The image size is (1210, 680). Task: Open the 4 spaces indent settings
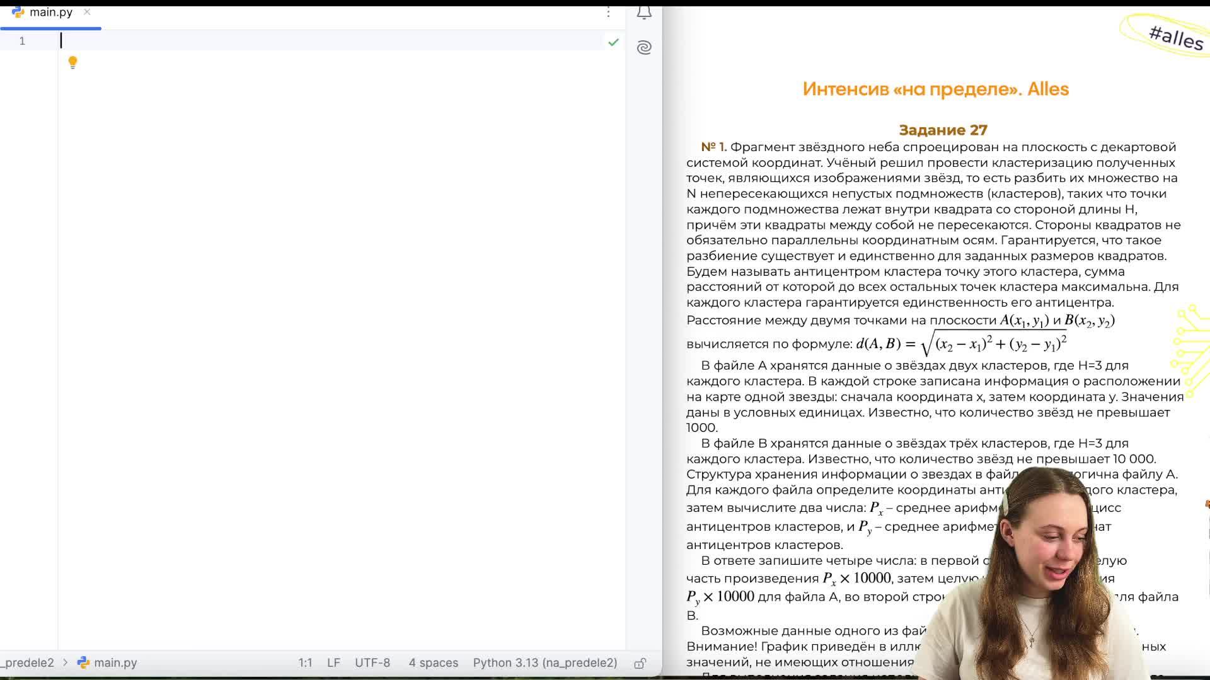(433, 662)
